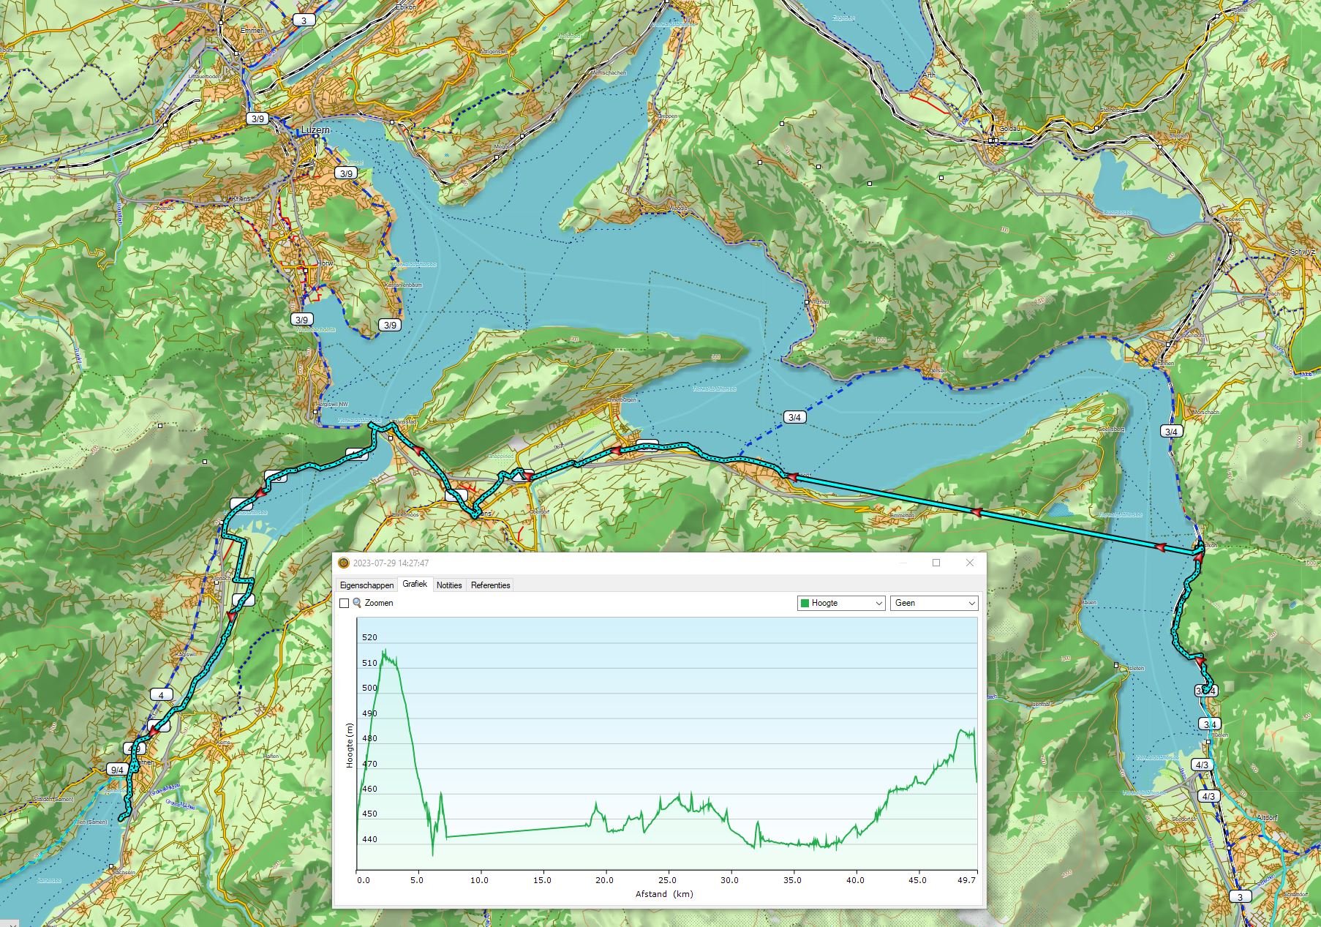Click the magnifier icon beside Zoomen
This screenshot has height=927, width=1321.
[x=357, y=603]
